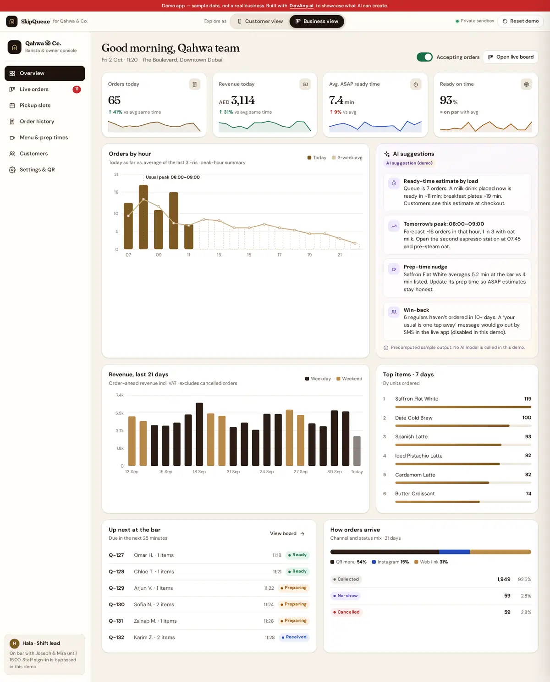Toggle the 3-week avg legend entry

click(347, 158)
